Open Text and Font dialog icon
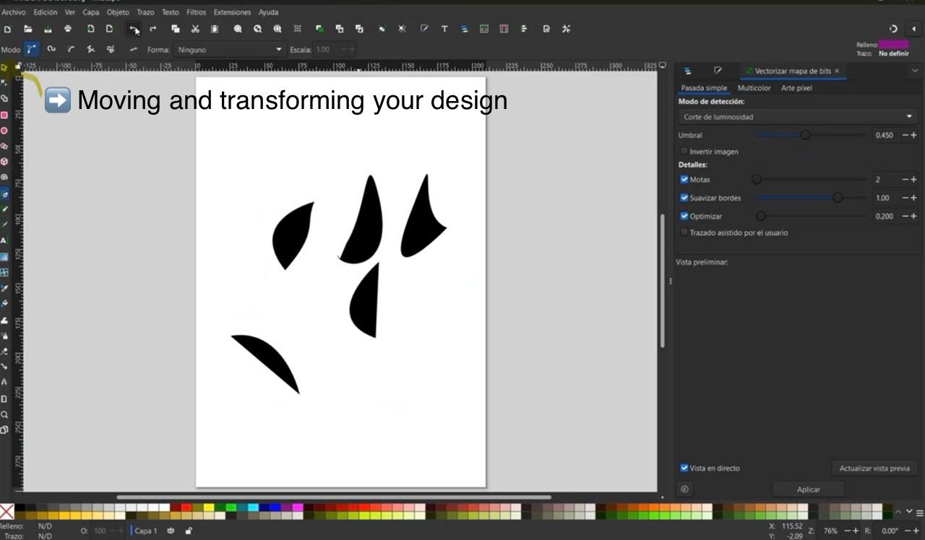 (444, 29)
